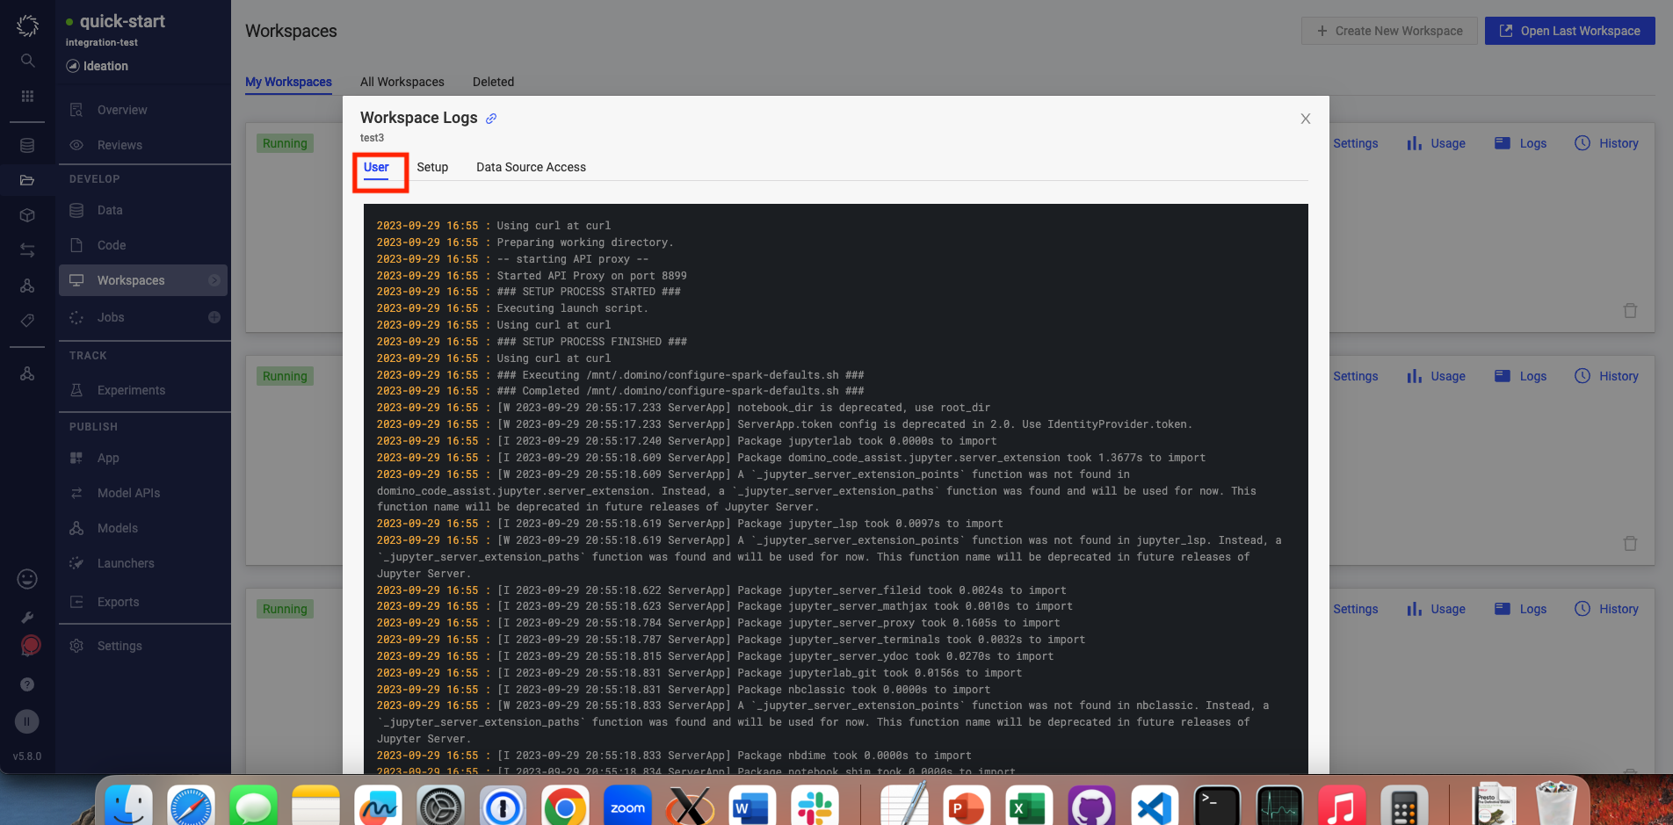1673x825 pixels.
Task: Open History on the topmost workspace
Action: coord(1606,143)
